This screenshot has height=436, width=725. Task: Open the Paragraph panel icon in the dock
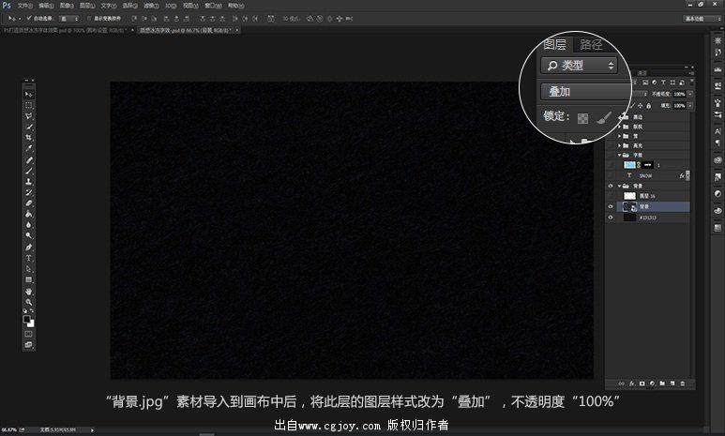(717, 143)
